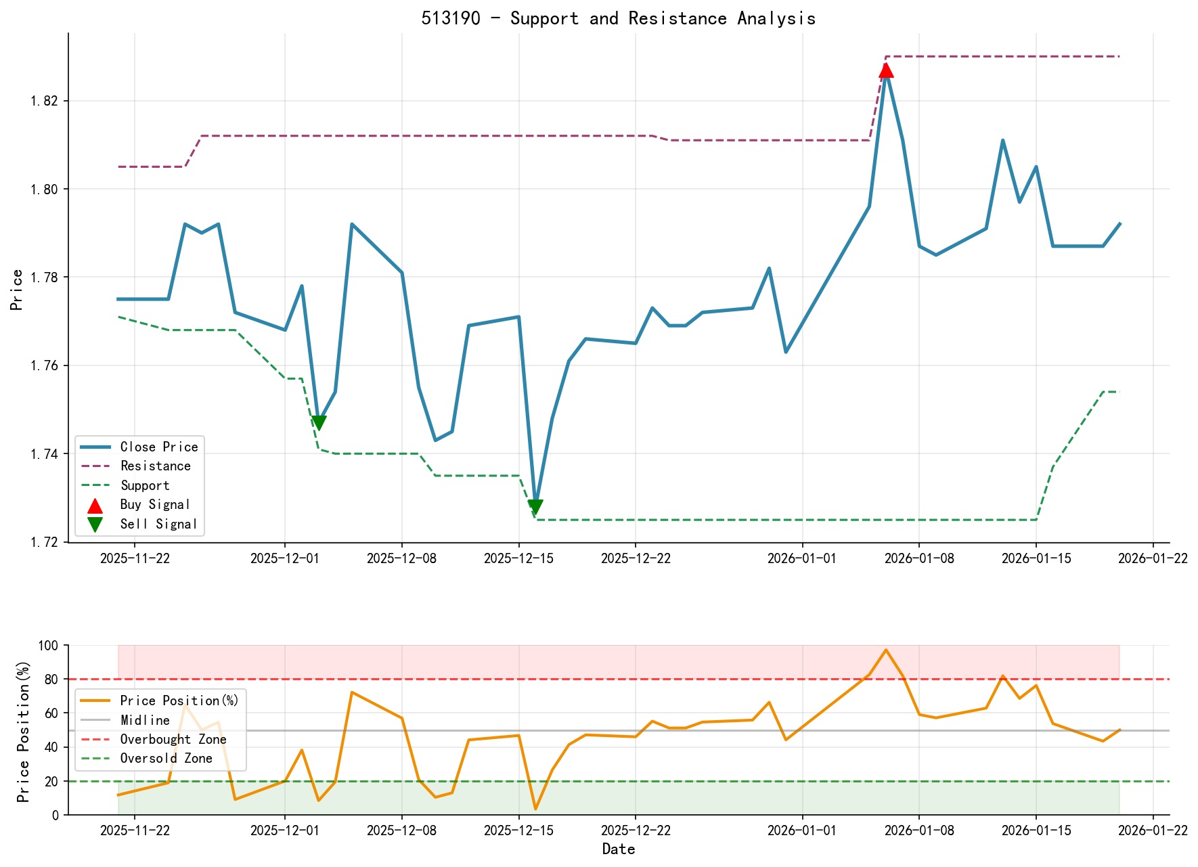Toggle the Support legend entry
This screenshot has height=867, width=1198.
(x=146, y=485)
